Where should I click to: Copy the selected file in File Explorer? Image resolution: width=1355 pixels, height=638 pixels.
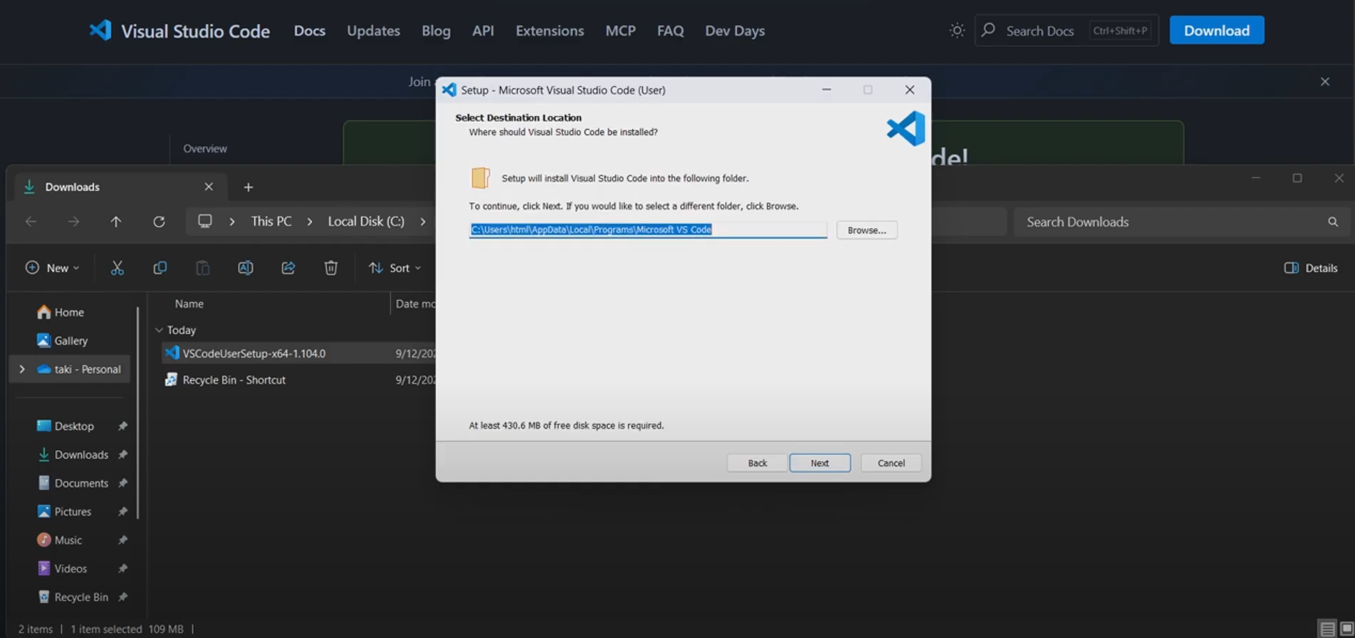pyautogui.click(x=160, y=268)
